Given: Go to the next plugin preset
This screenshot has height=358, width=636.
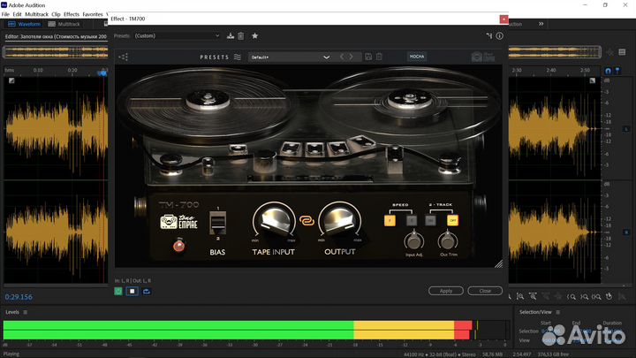Looking at the screenshot, I should [351, 57].
